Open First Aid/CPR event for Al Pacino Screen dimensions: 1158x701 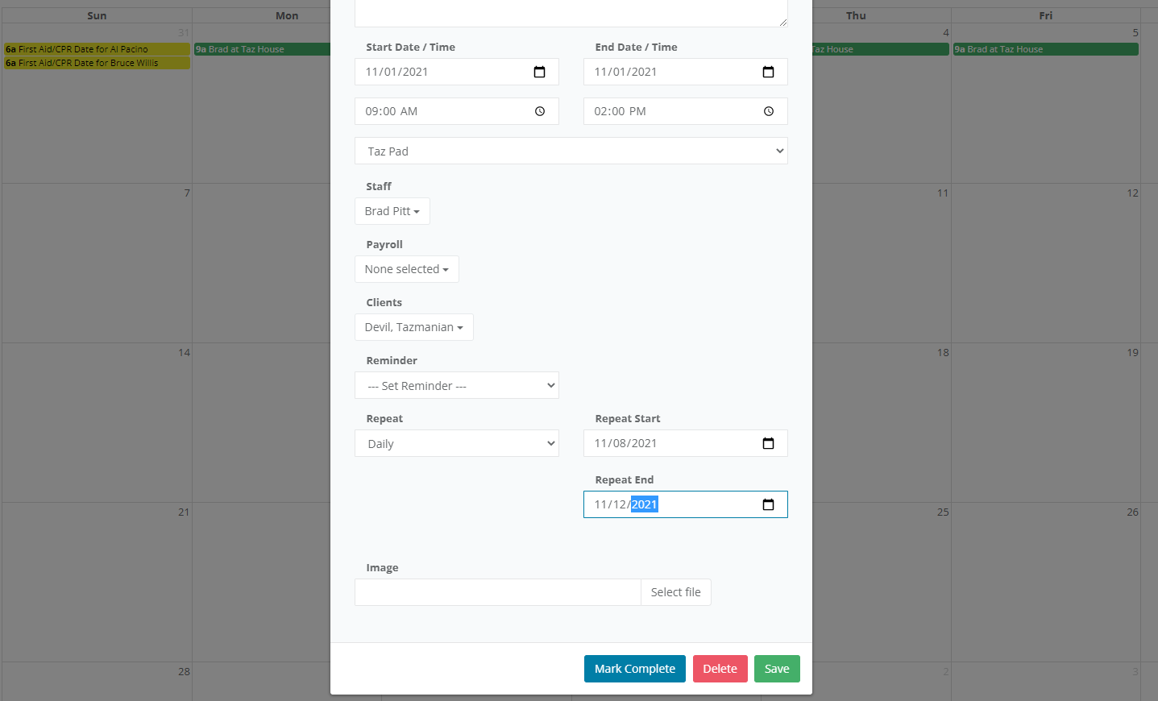pos(97,49)
